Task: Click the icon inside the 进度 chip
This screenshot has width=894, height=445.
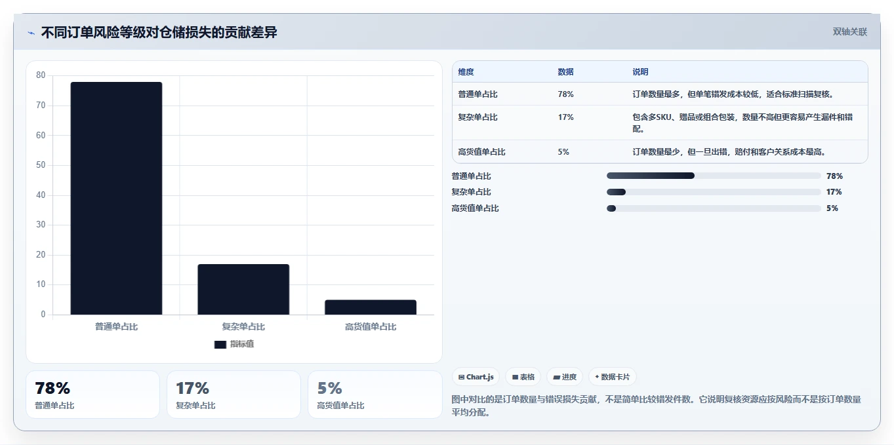Action: tap(556, 377)
